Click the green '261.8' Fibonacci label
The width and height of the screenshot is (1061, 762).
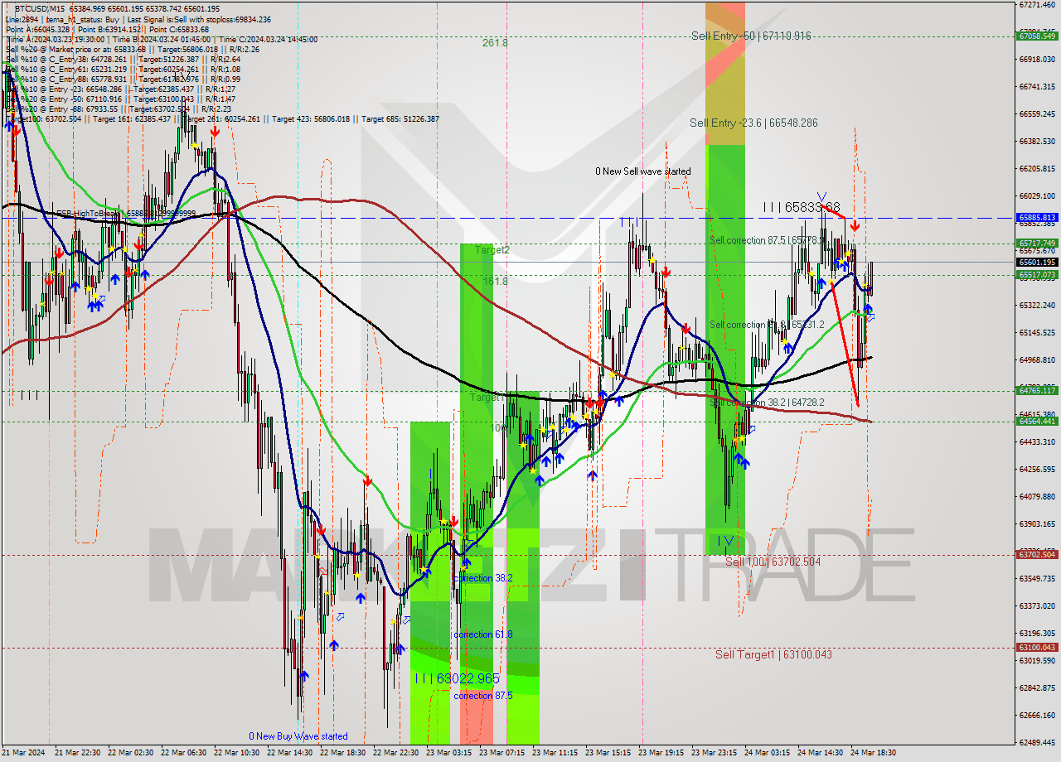click(x=495, y=42)
